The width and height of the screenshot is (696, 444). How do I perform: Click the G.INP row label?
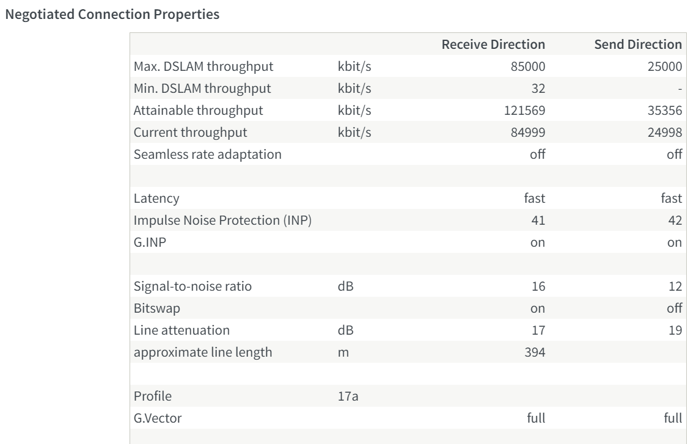150,242
